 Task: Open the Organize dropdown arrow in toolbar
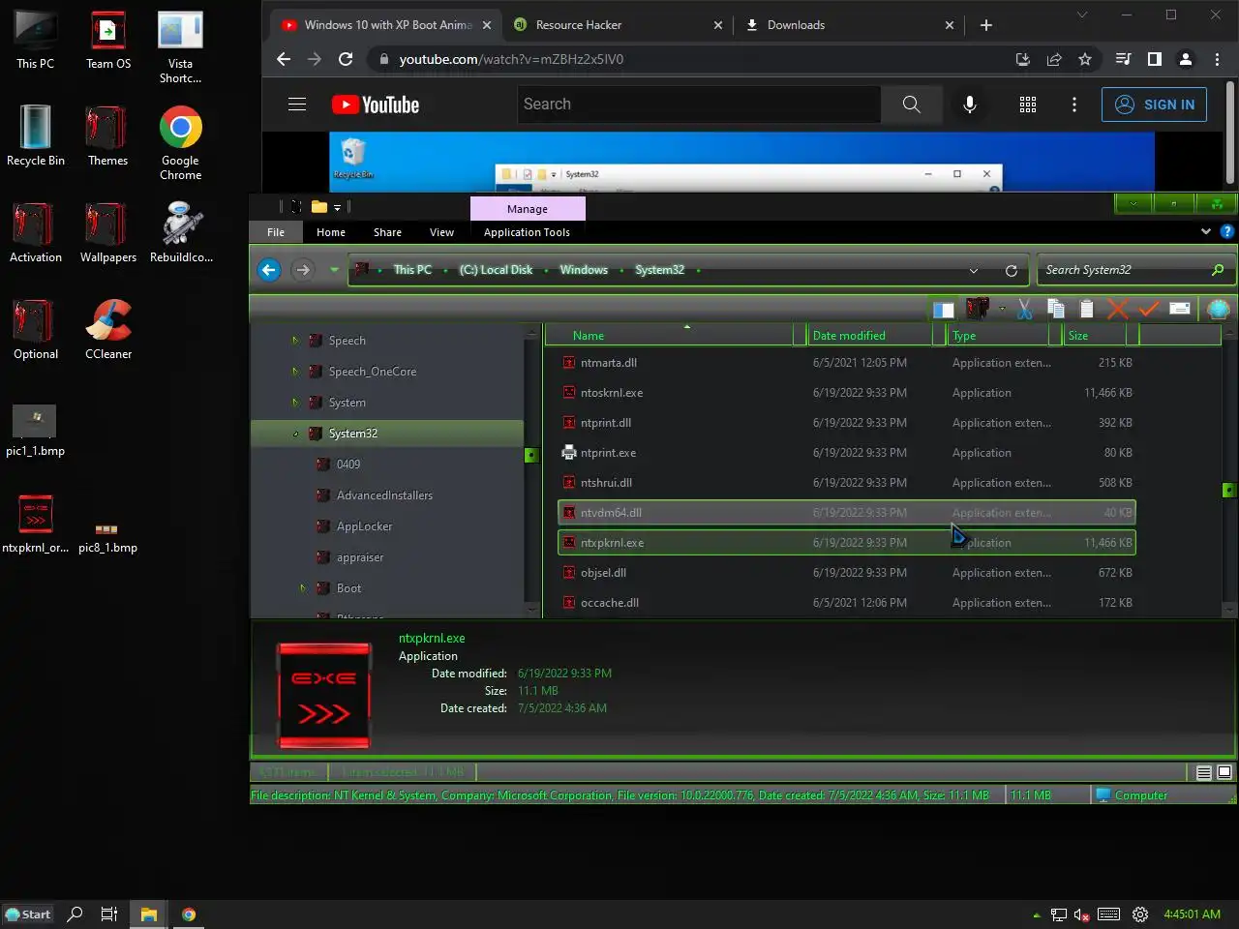(1002, 310)
